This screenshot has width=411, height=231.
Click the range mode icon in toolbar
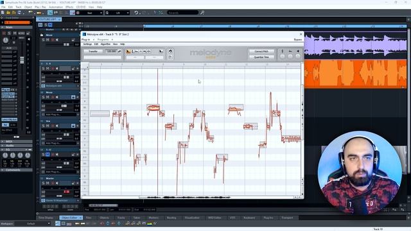point(50,13)
